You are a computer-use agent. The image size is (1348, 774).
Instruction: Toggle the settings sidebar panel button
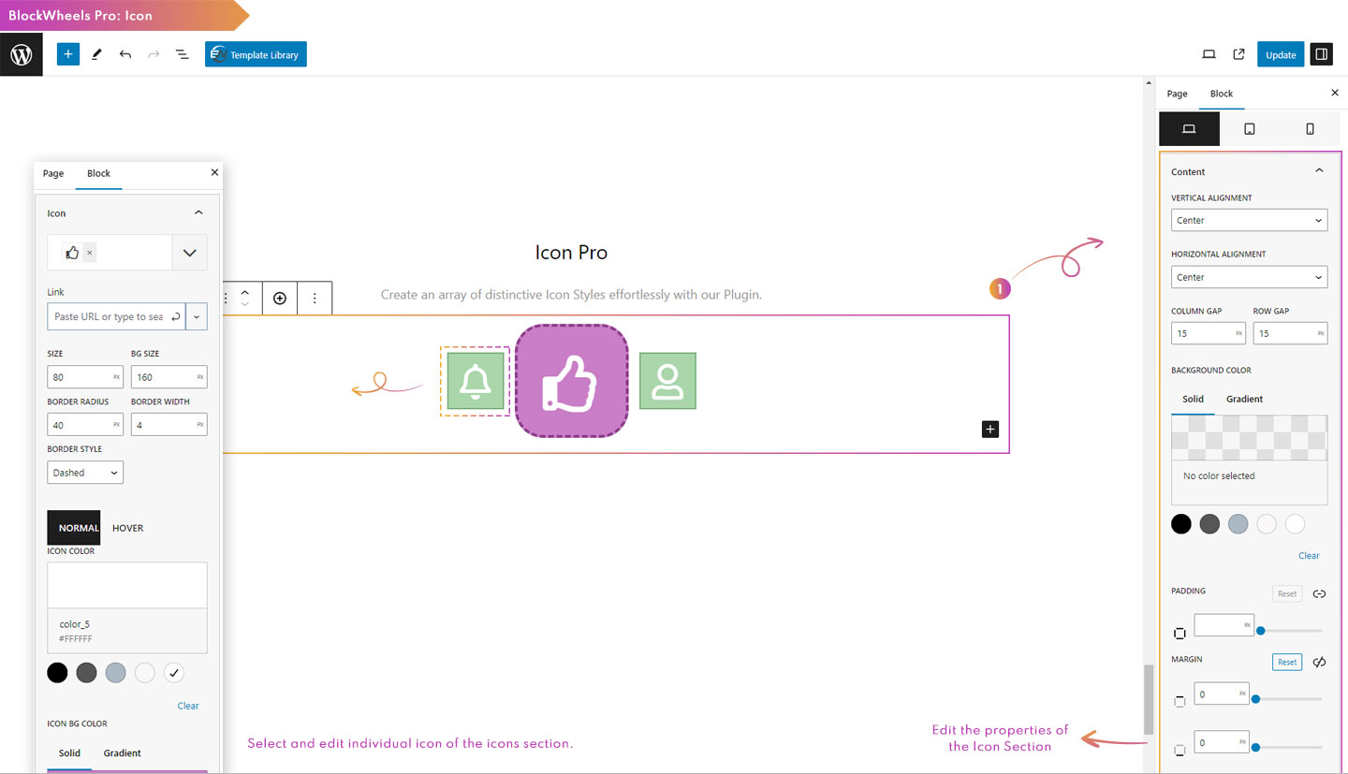click(x=1321, y=54)
